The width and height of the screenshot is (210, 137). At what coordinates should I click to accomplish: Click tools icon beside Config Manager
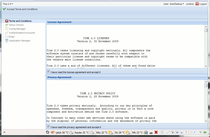7,29
